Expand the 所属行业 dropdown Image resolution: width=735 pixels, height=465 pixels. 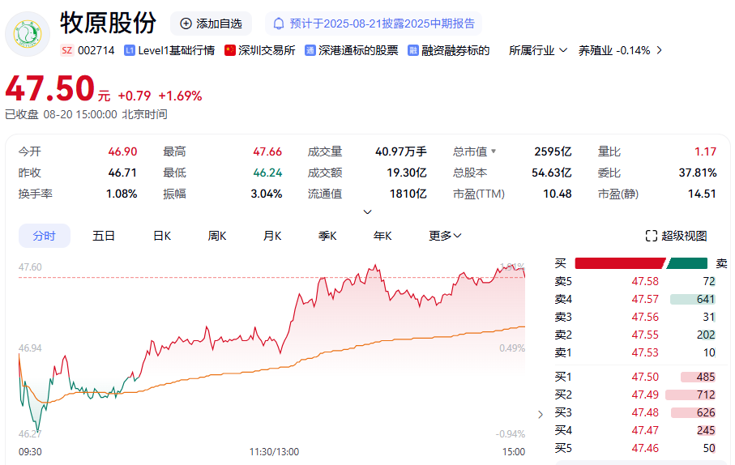point(538,50)
